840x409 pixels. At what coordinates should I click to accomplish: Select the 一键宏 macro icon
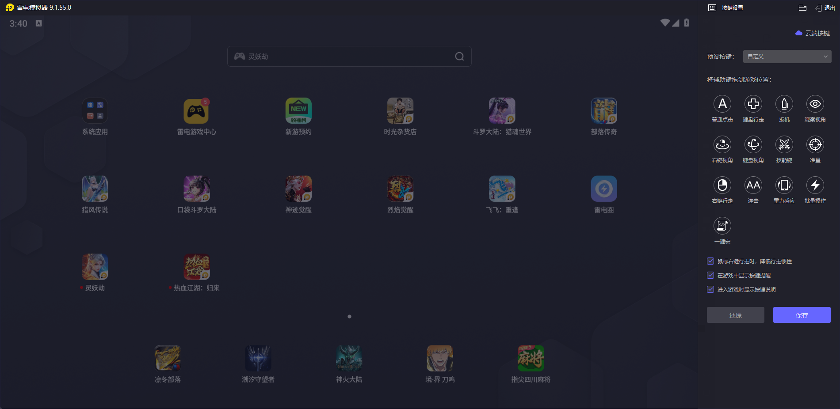click(x=722, y=226)
